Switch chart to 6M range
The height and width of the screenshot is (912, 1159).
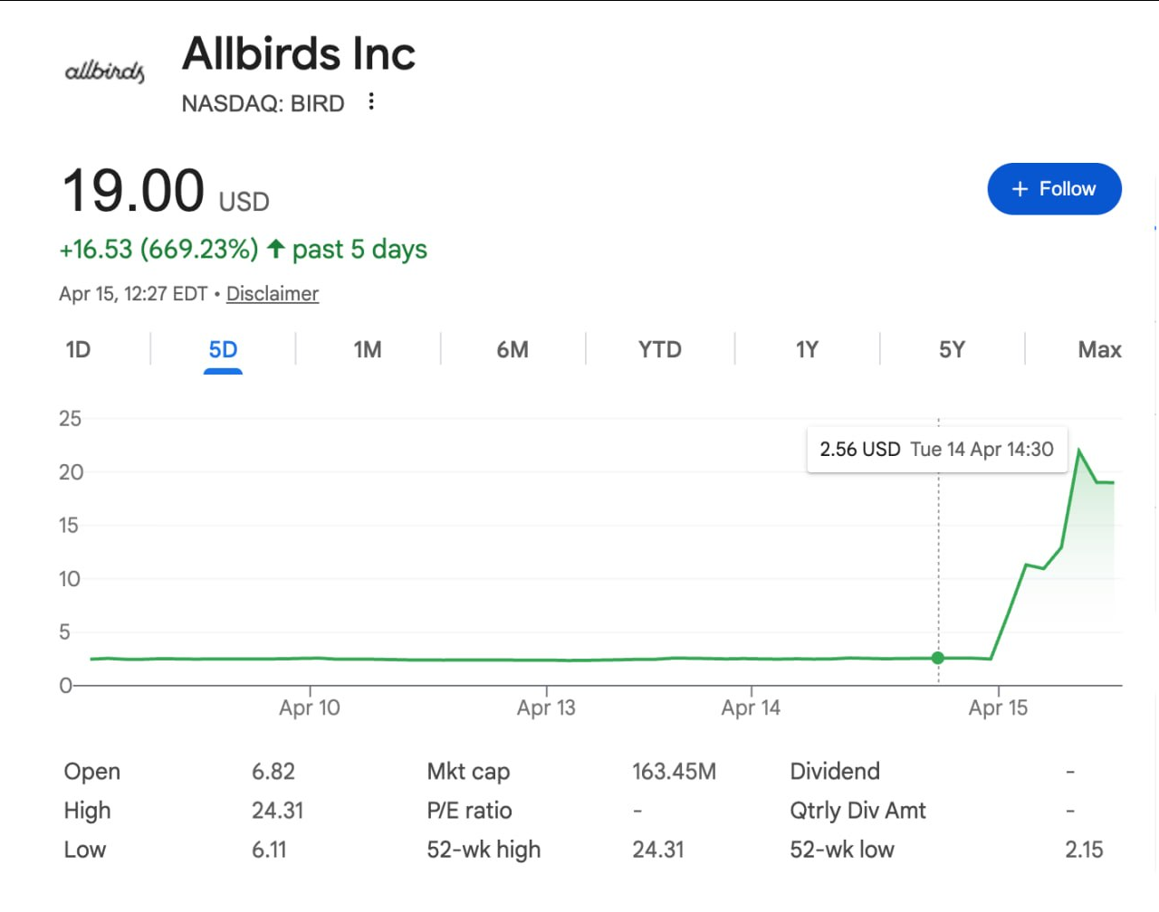coord(512,349)
